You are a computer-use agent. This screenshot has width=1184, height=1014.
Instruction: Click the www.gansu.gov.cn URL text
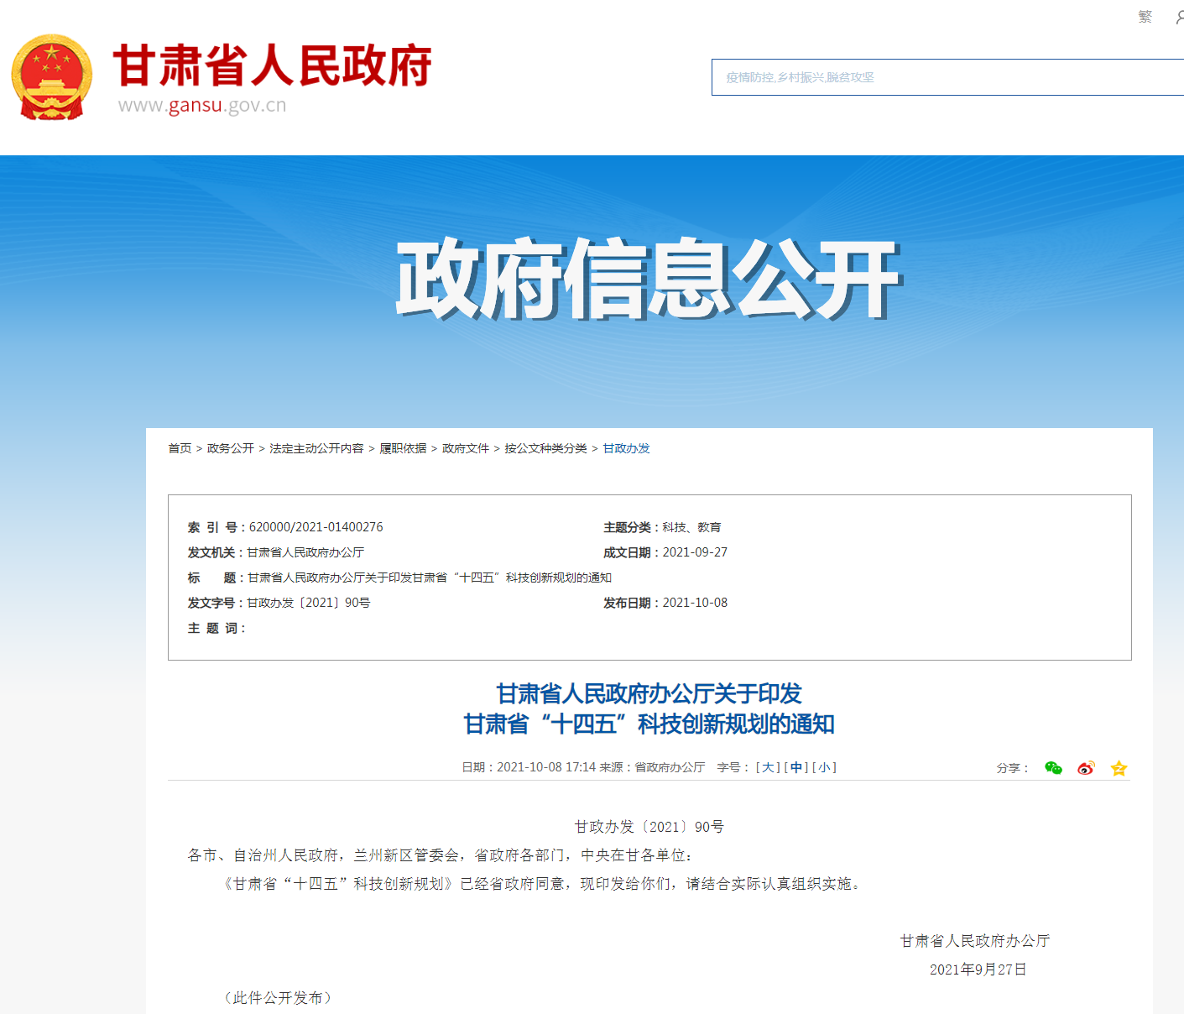(x=202, y=106)
